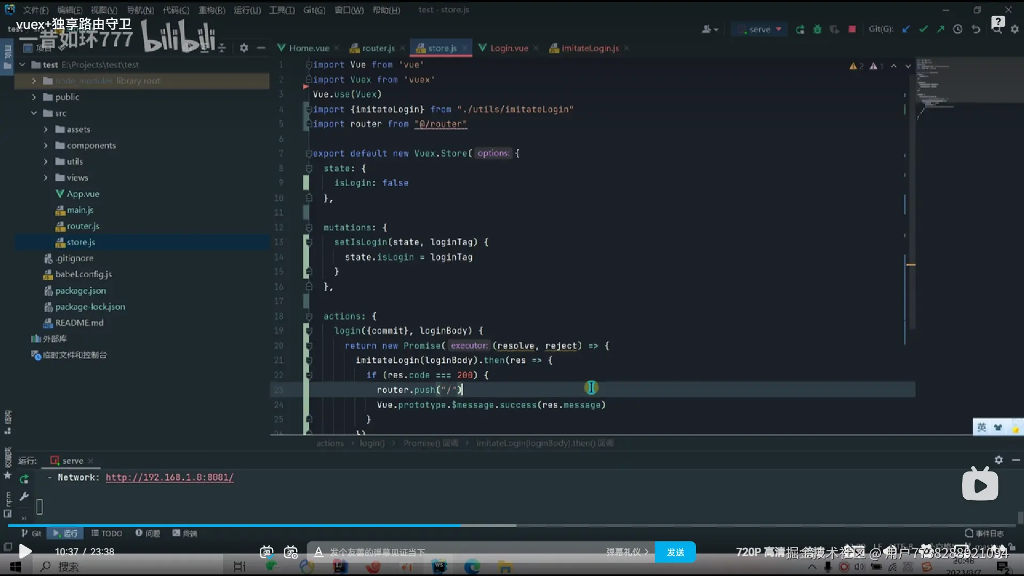Click the green Debug bug icon
Image resolution: width=1024 pixels, height=576 pixels.
tap(817, 29)
